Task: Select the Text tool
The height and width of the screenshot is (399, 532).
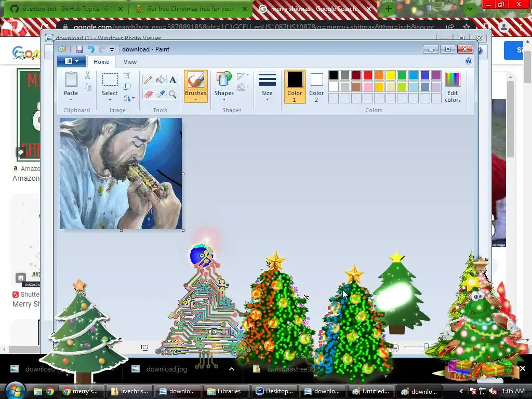Action: point(172,79)
